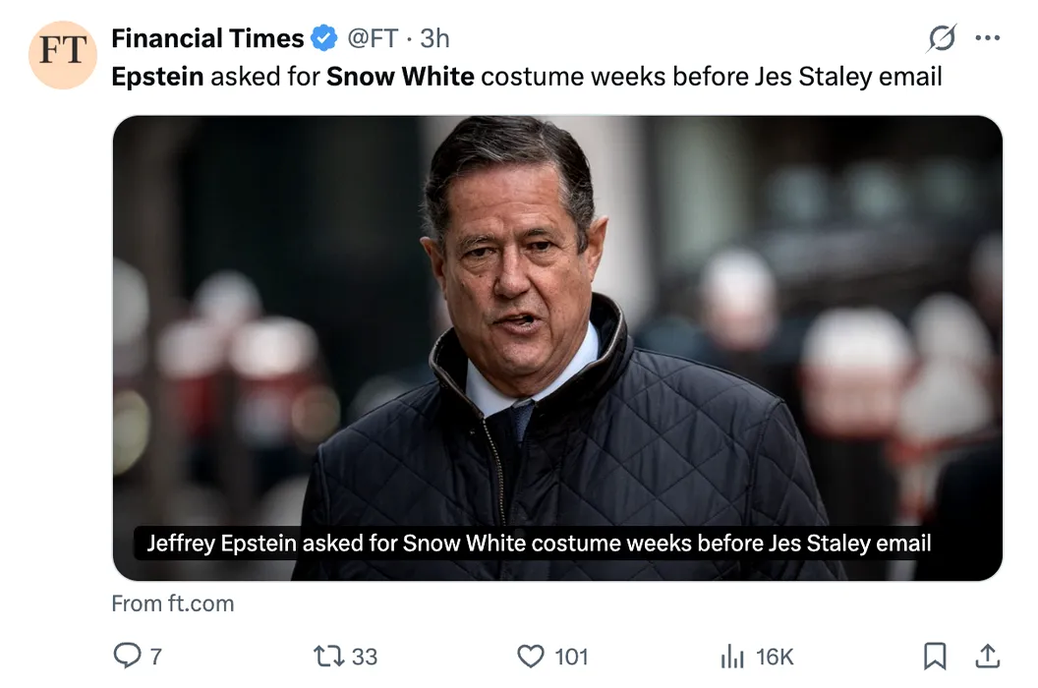Viewport: 1038px width, 688px height.
Task: Open the FT profile avatar
Action: pyautogui.click(x=63, y=55)
